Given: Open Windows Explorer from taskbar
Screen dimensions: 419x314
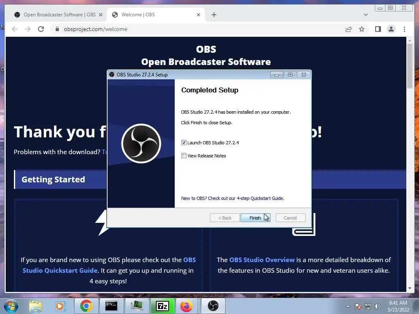Looking at the screenshot, I should [x=36, y=306].
